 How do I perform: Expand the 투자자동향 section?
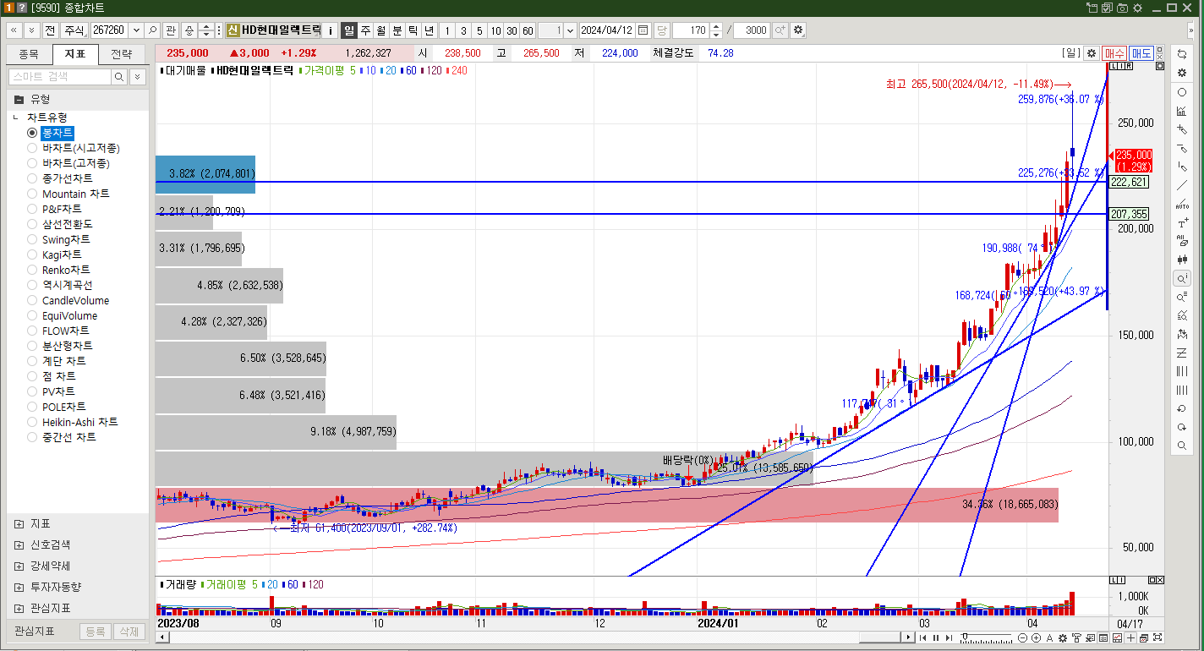[19, 587]
